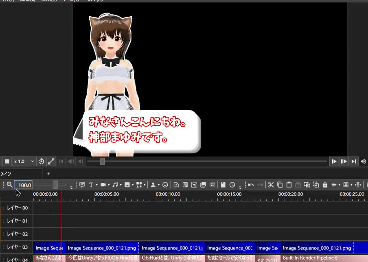The width and height of the screenshot is (368, 262).
Task: Open the audio item dropdown arrow
Action: point(120,185)
